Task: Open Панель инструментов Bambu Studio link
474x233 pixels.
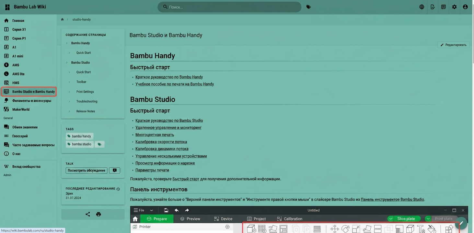Action: [x=392, y=200]
